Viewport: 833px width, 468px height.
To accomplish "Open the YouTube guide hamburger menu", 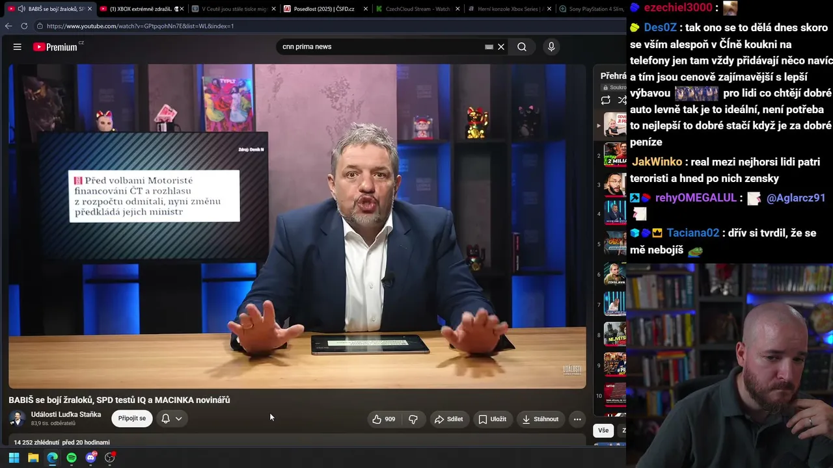I will pyautogui.click(x=18, y=47).
